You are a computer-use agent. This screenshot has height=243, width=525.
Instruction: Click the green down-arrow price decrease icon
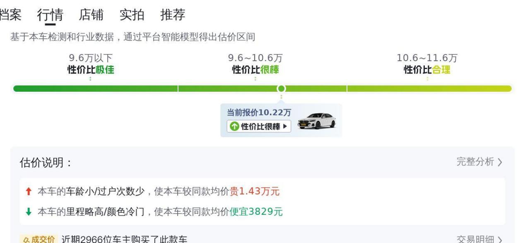click(x=29, y=212)
